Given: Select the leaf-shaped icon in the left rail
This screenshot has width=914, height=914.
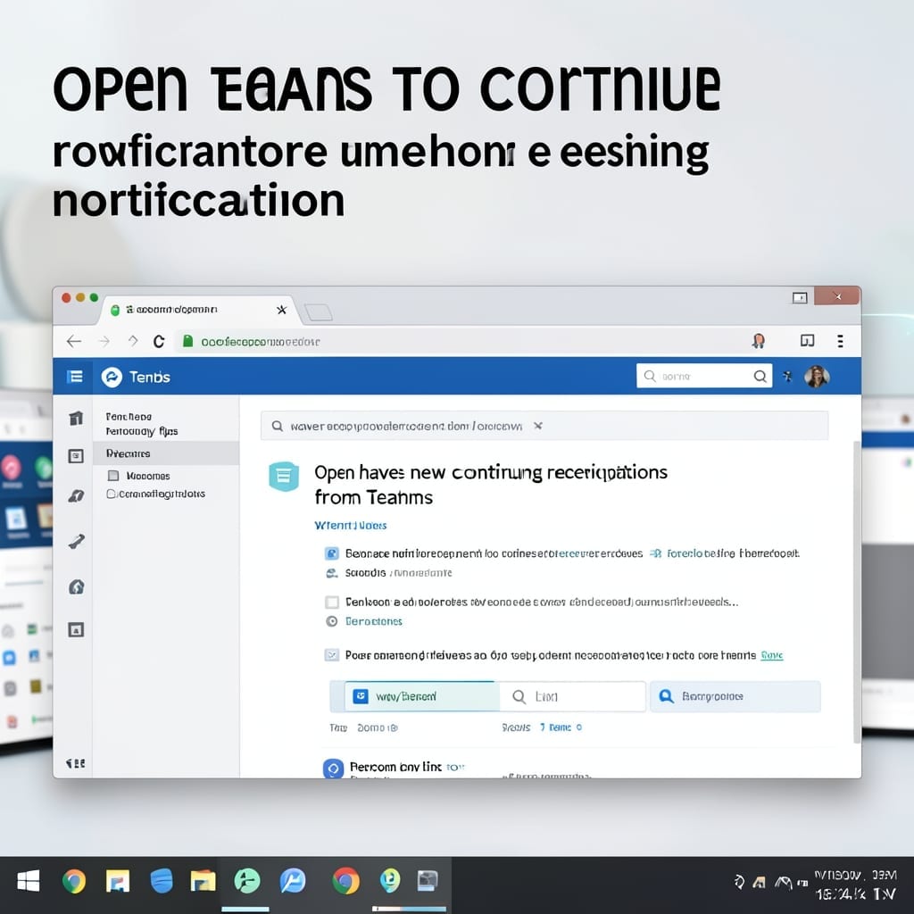Looking at the screenshot, I should (x=77, y=496).
